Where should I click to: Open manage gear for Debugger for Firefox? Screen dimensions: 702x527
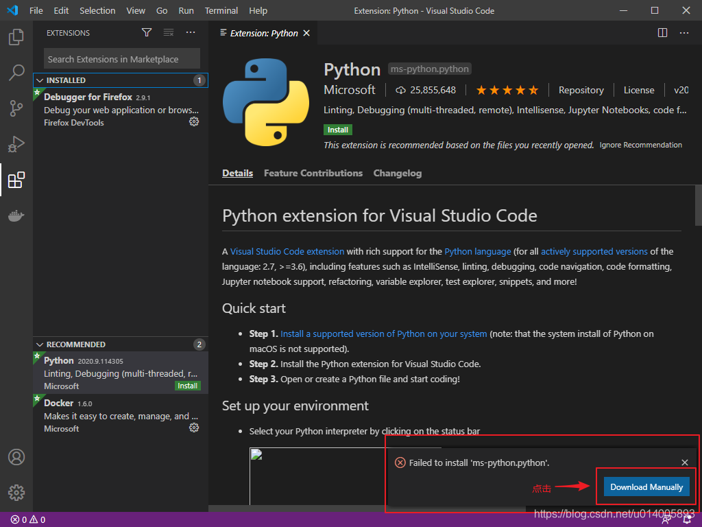pyautogui.click(x=194, y=121)
